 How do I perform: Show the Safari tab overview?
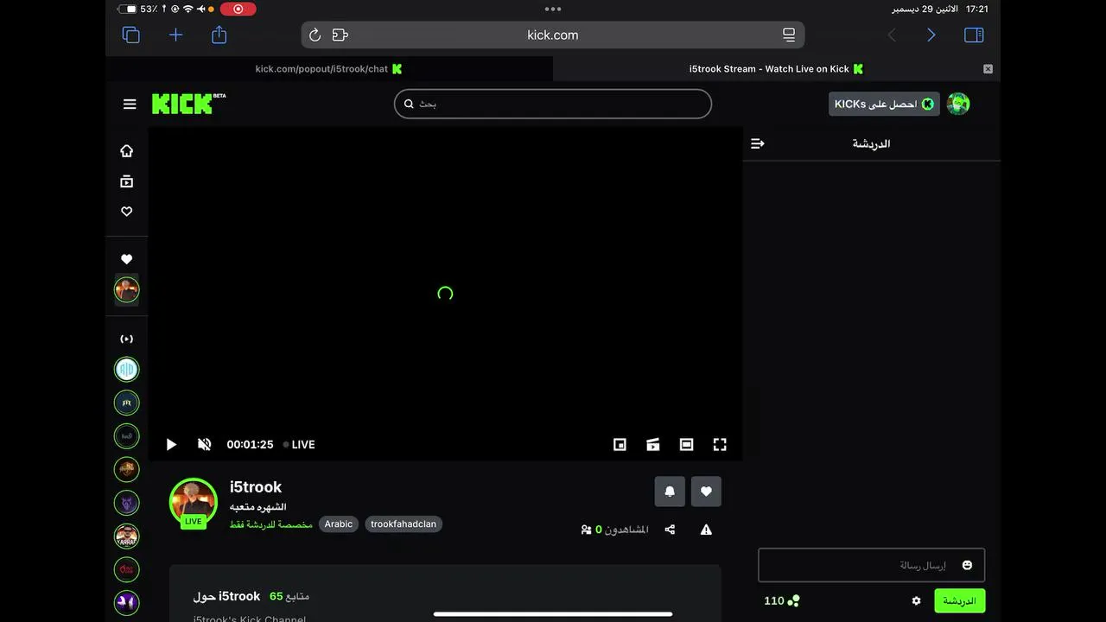(131, 35)
